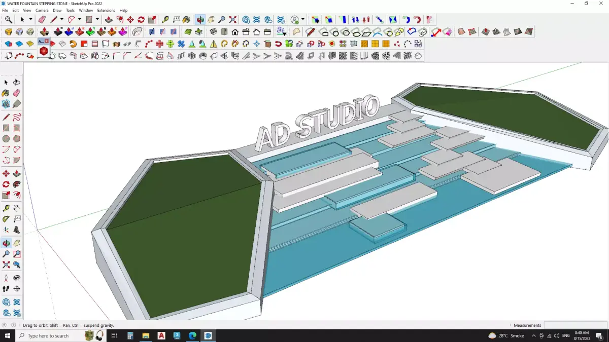Select the Protractor tool in left toolbar
The image size is (609, 342).
click(x=6, y=219)
